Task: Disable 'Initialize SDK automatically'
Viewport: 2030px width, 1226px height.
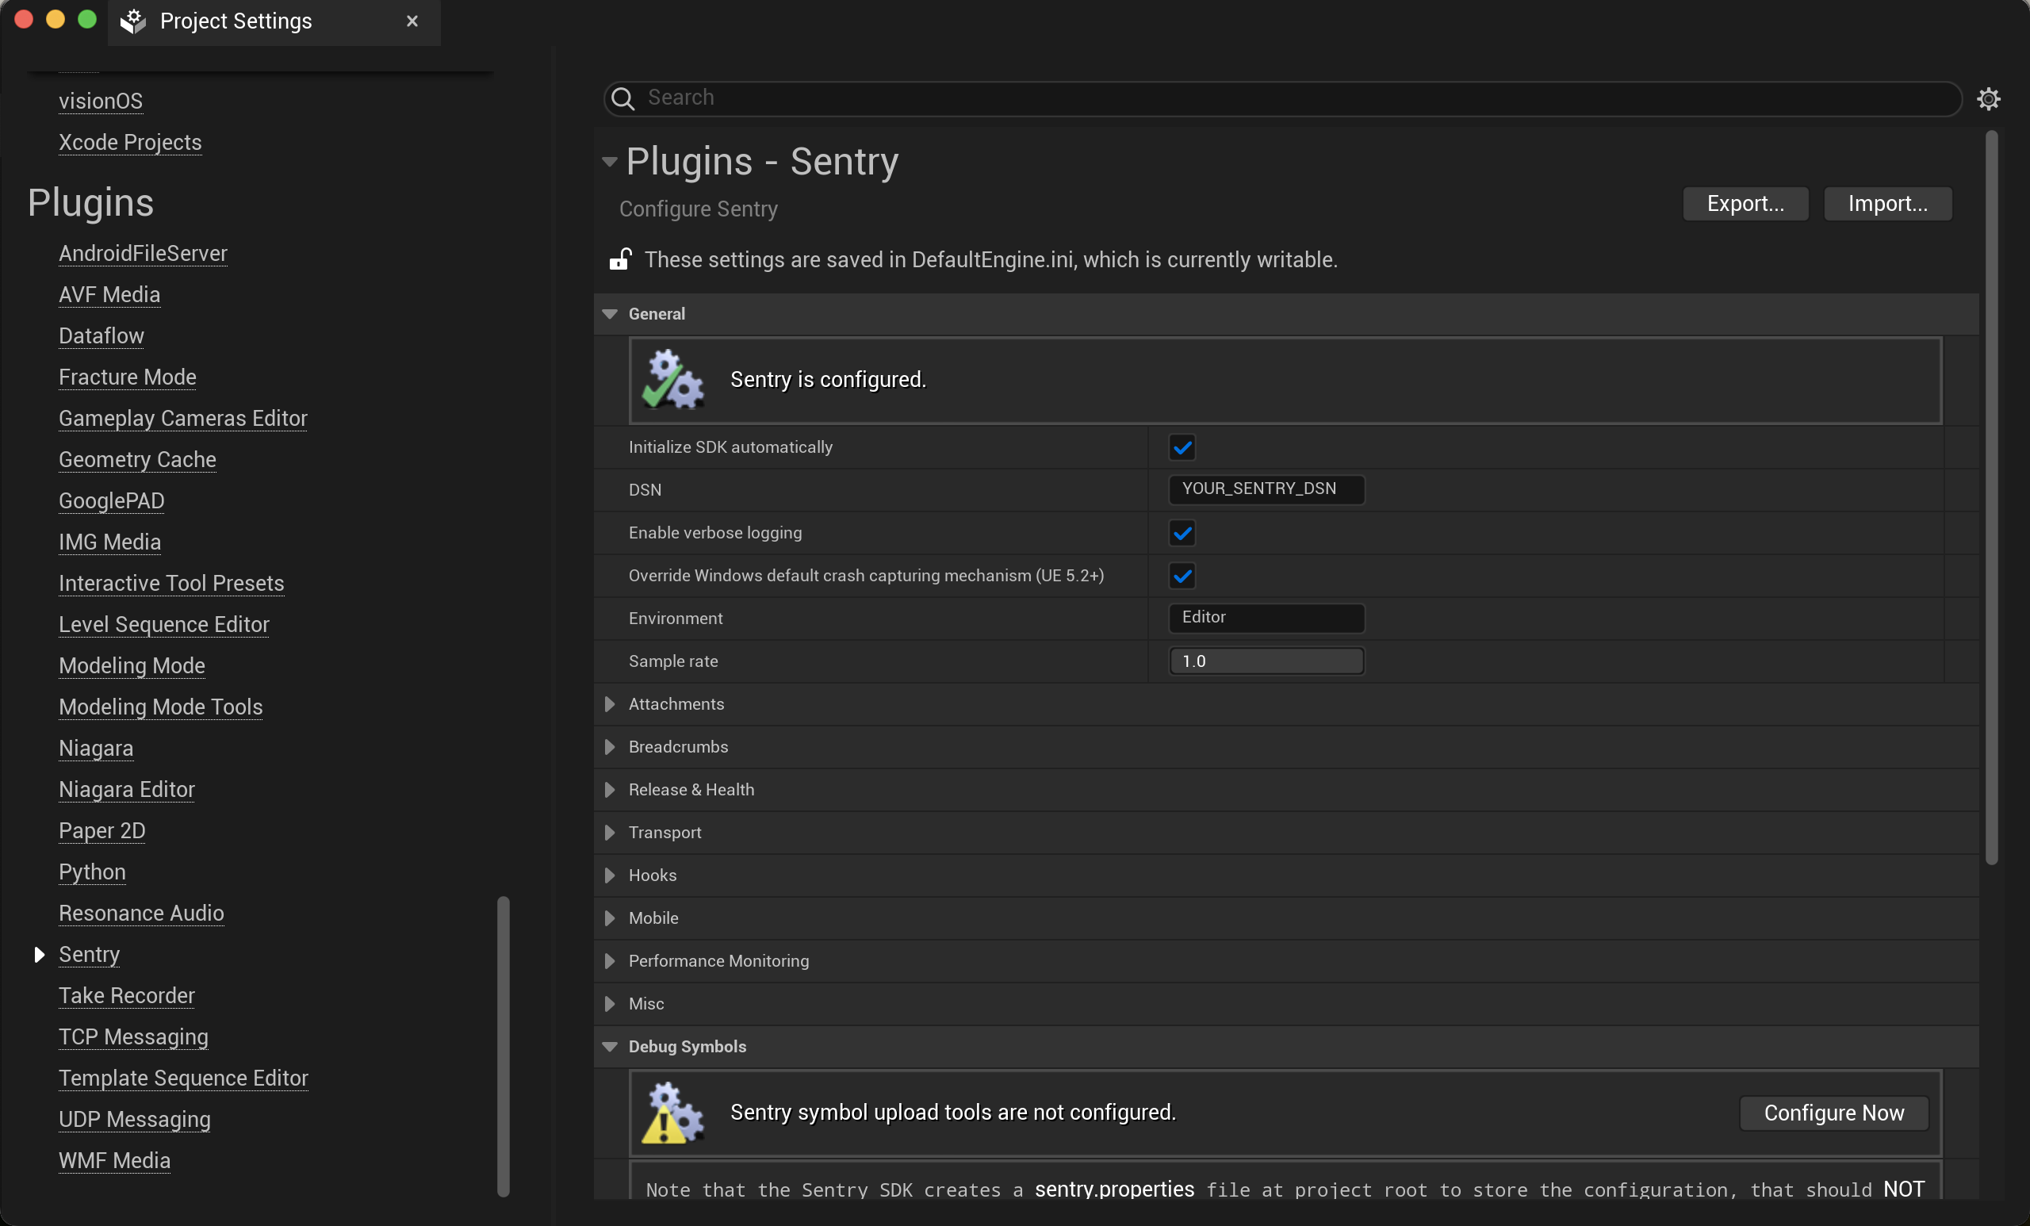Action: [1182, 446]
